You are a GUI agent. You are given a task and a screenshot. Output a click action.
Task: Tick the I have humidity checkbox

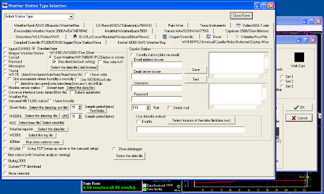(50, 101)
